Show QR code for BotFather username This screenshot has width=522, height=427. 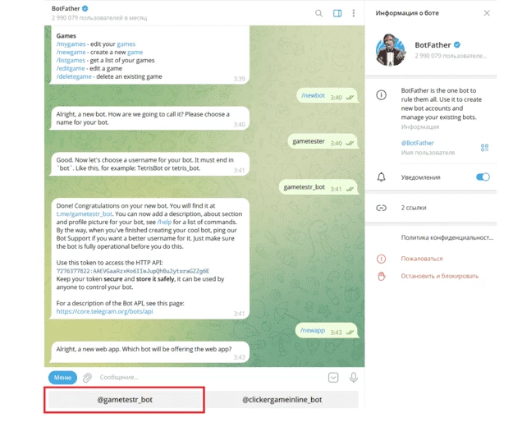tap(484, 148)
